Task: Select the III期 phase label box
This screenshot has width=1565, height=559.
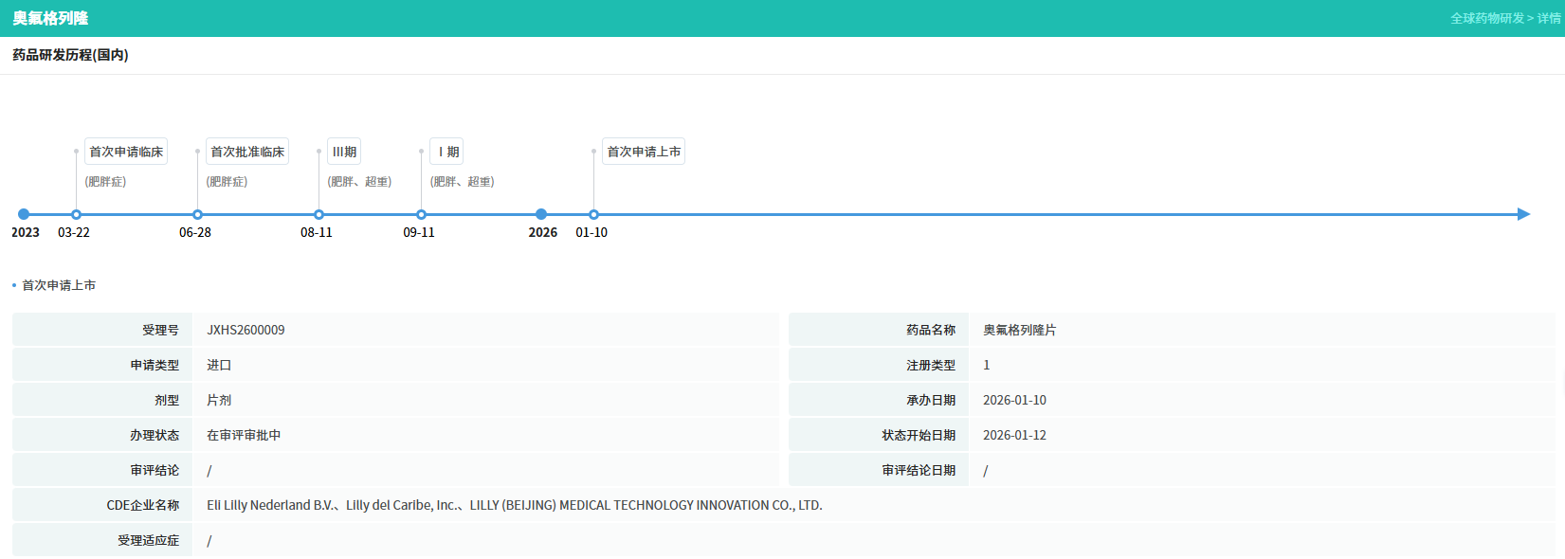Action: pos(344,152)
